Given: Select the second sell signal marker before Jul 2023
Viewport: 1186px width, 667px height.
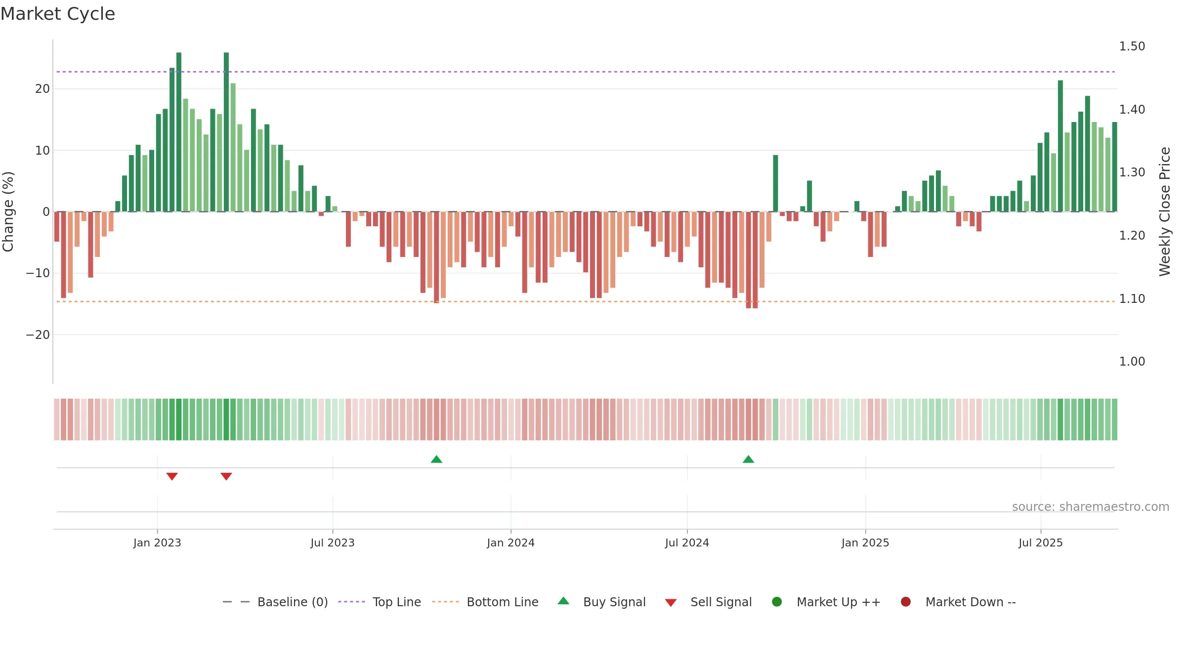Looking at the screenshot, I should click(x=226, y=476).
